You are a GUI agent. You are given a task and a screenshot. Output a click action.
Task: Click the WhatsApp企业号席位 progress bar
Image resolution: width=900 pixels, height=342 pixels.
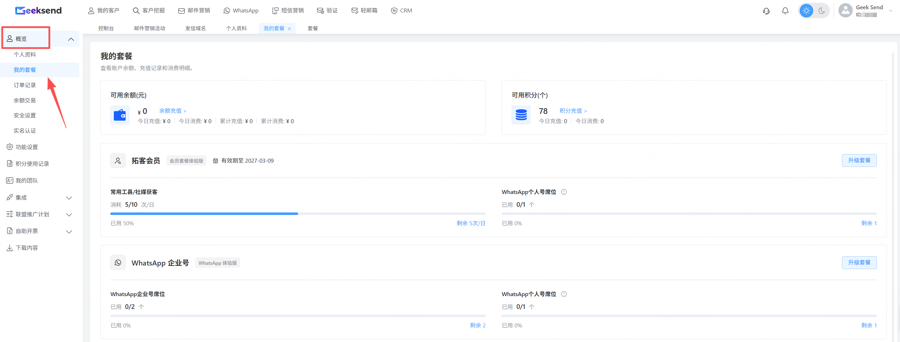pyautogui.click(x=298, y=316)
